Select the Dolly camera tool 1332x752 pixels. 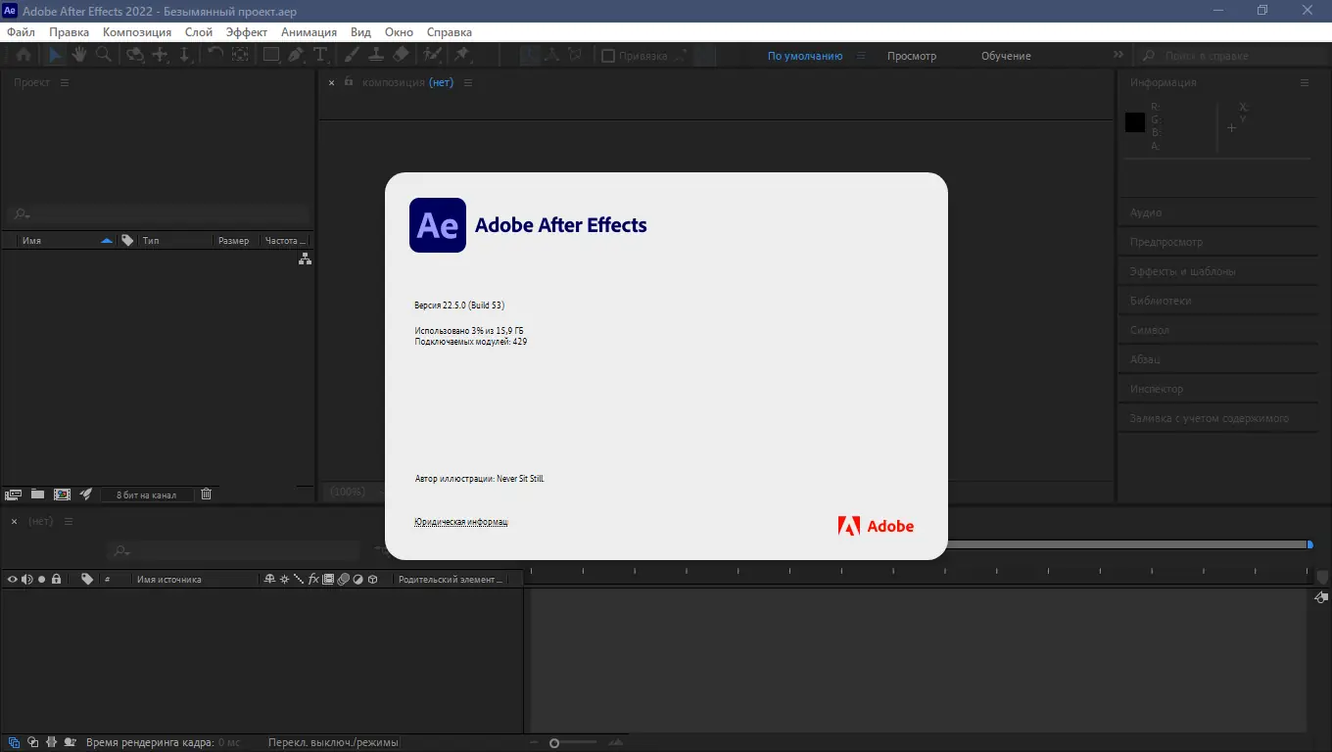[185, 55]
